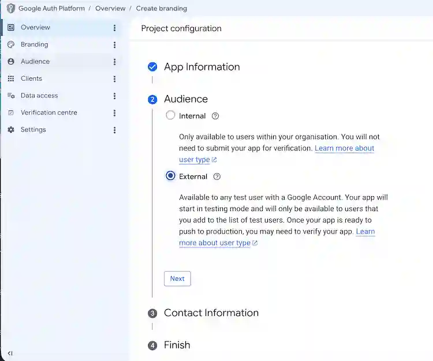Screen dimensions: 433x361
Task: Click the Verification centre checkbox icon
Action: 11,112
